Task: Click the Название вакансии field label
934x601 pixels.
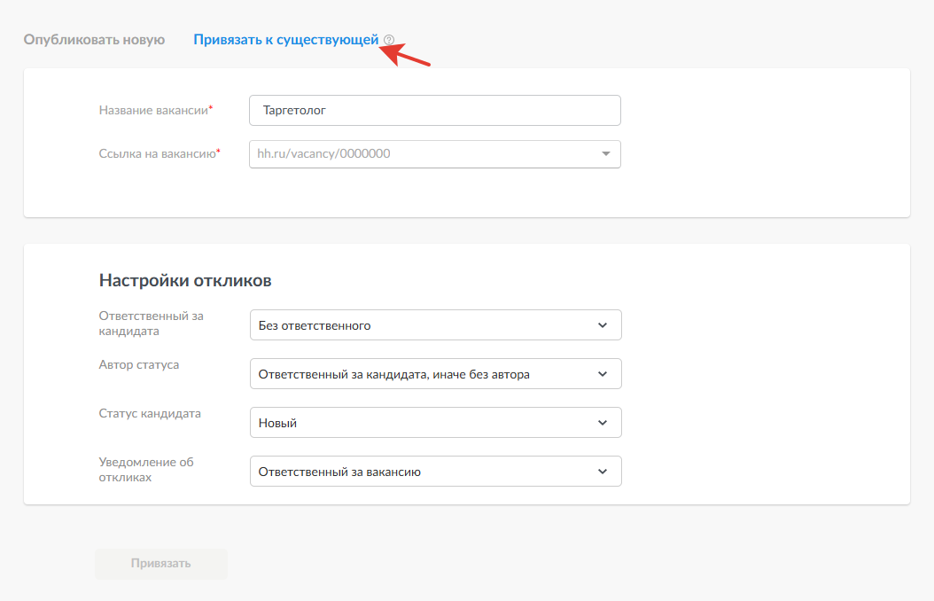Action: tap(155, 110)
